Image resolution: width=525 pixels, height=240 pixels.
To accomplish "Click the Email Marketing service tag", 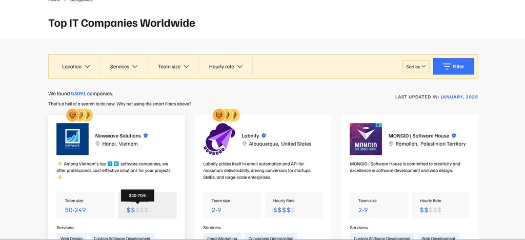I will (222, 237).
